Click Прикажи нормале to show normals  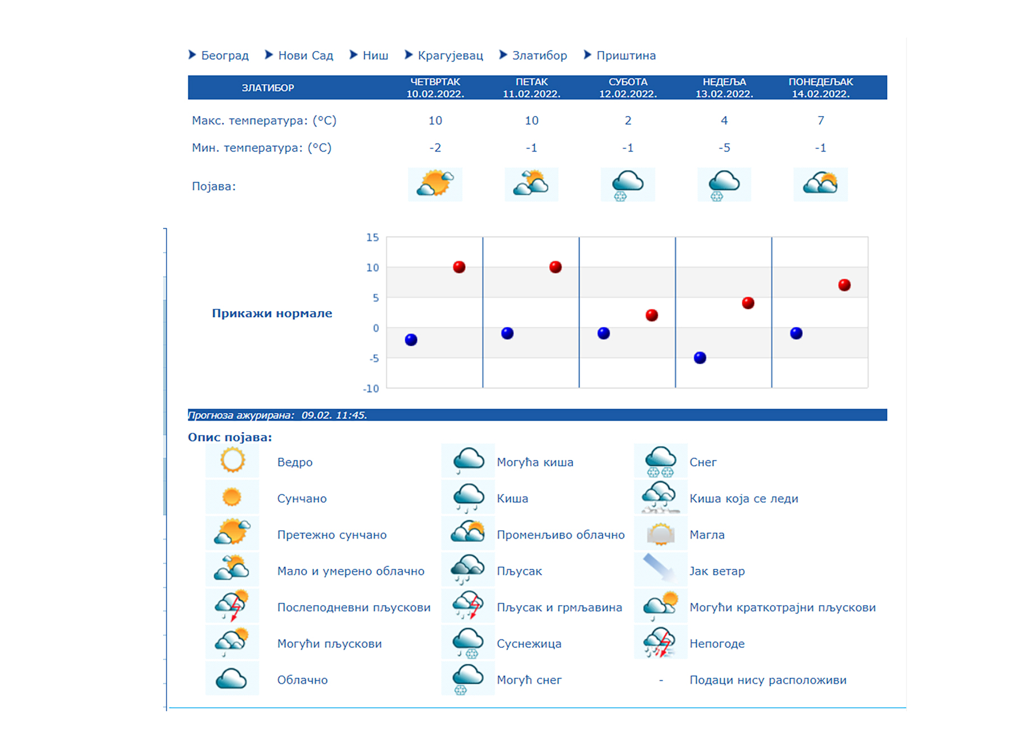point(272,313)
